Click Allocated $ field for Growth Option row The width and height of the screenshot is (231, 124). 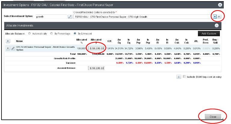[96, 48]
